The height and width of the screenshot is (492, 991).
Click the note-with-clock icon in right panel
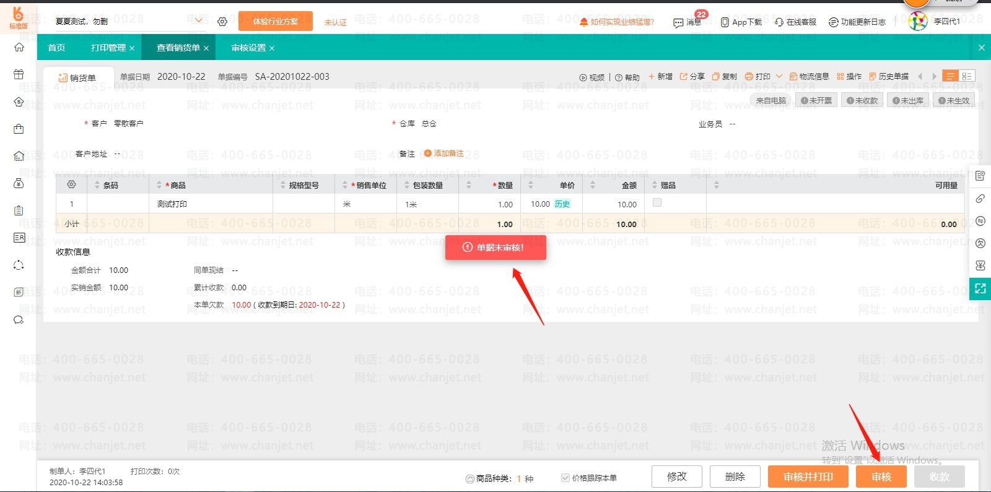point(980,176)
